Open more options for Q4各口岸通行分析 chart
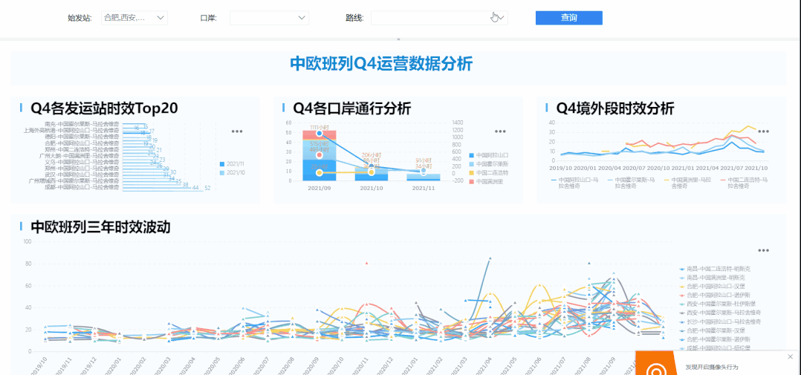 pos(500,131)
